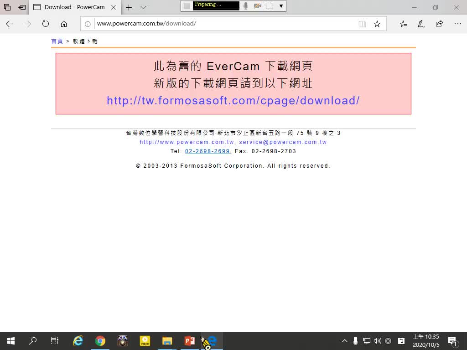This screenshot has width=467, height=350.
Task: Switch to Edge browser on taskbar
Action: [212, 341]
